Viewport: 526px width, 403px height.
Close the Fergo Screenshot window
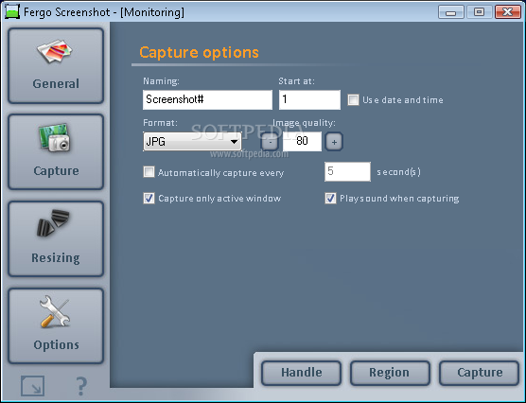[x=507, y=12]
